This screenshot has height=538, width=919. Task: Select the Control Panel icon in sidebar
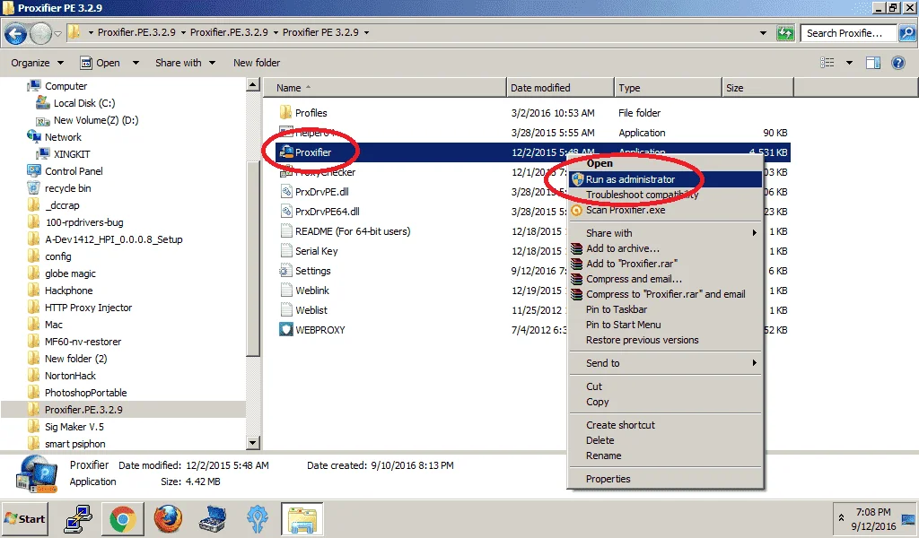tap(34, 171)
